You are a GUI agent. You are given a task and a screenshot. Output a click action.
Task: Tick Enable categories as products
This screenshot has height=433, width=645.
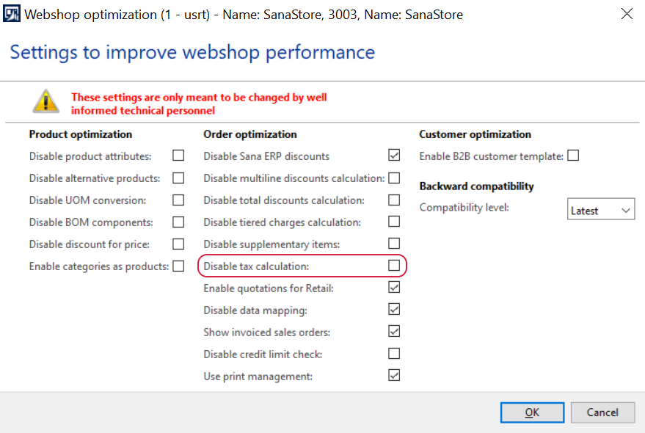tap(178, 266)
